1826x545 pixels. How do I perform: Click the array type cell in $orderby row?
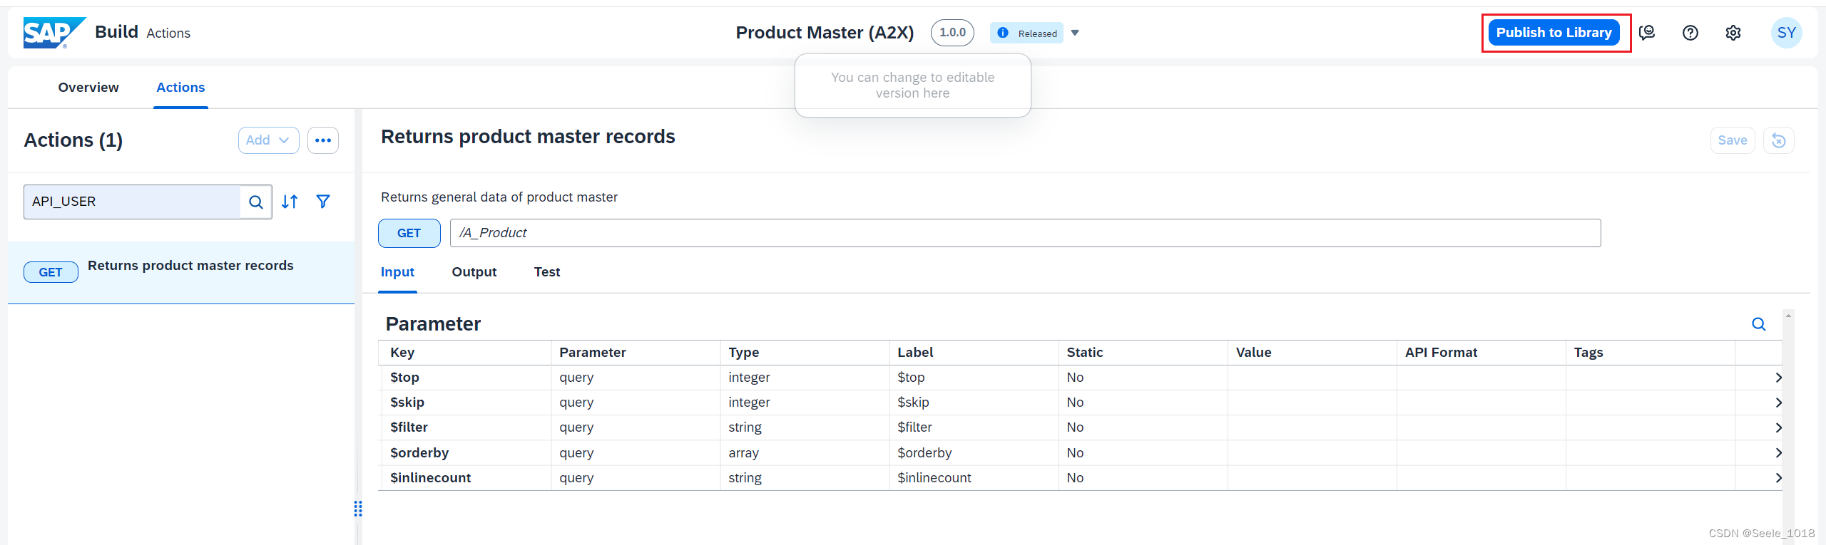pos(805,453)
